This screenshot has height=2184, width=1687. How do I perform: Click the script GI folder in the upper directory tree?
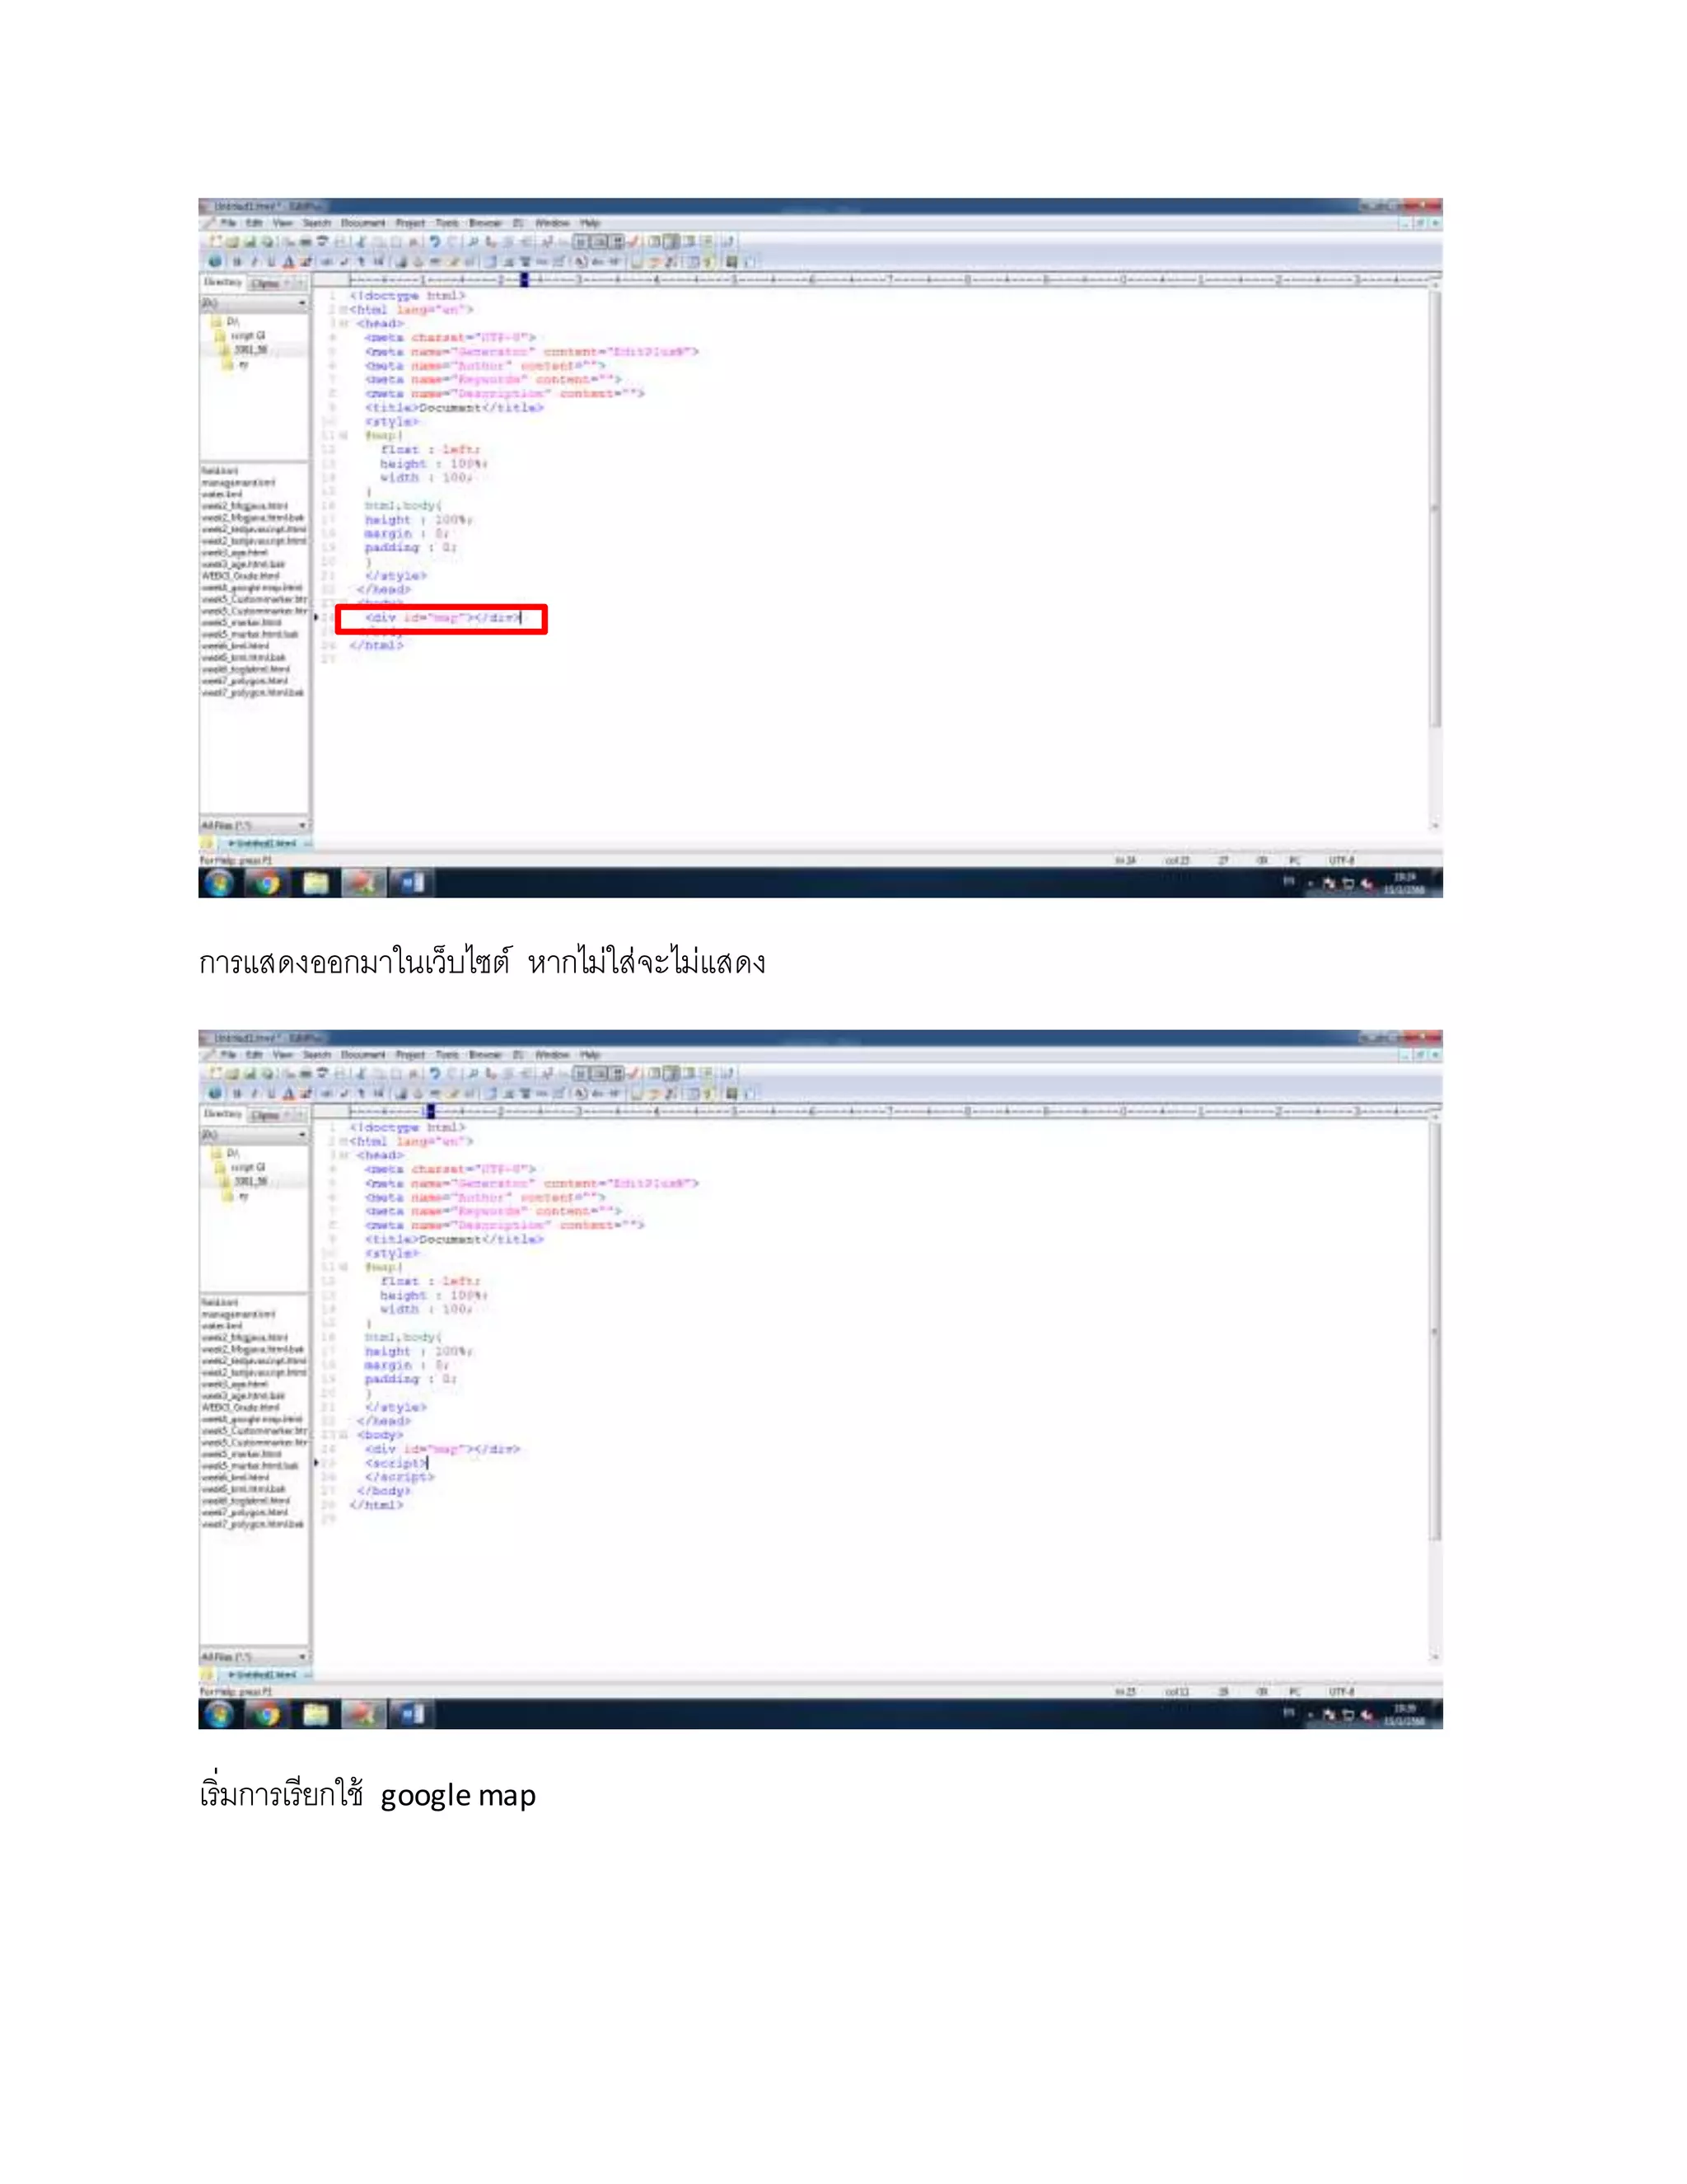point(245,336)
